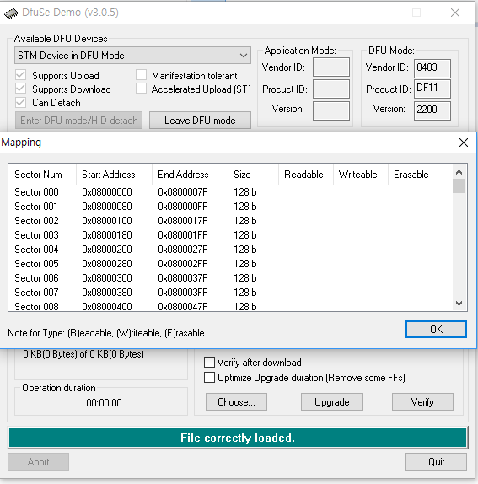
Task: Click DFU Mode Procuct ID field DF11
Action: 432,89
